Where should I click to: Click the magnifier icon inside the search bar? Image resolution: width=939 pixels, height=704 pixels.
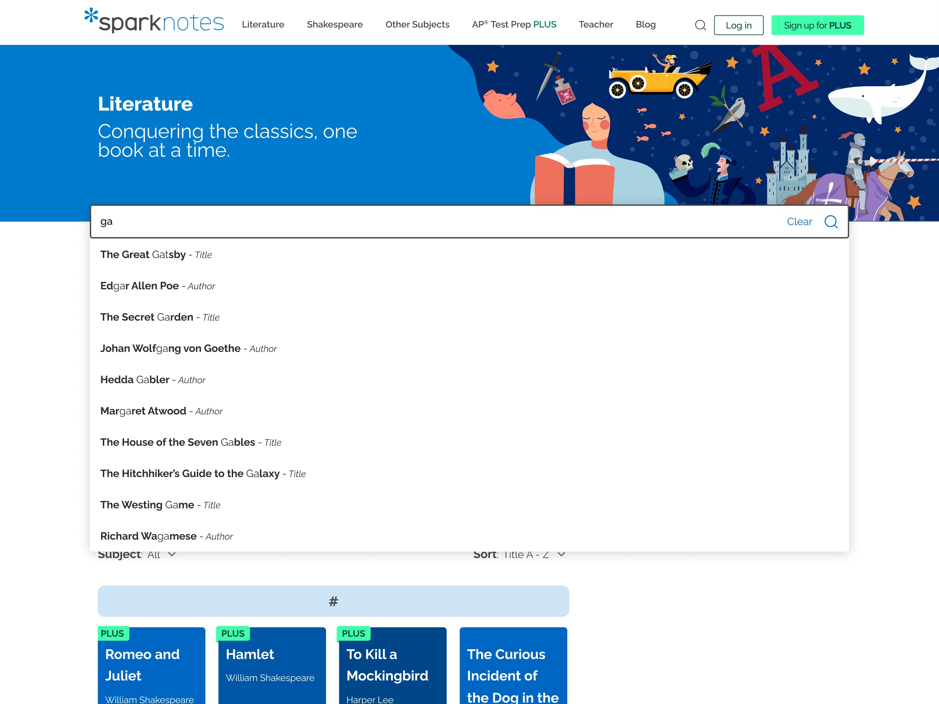coord(831,222)
